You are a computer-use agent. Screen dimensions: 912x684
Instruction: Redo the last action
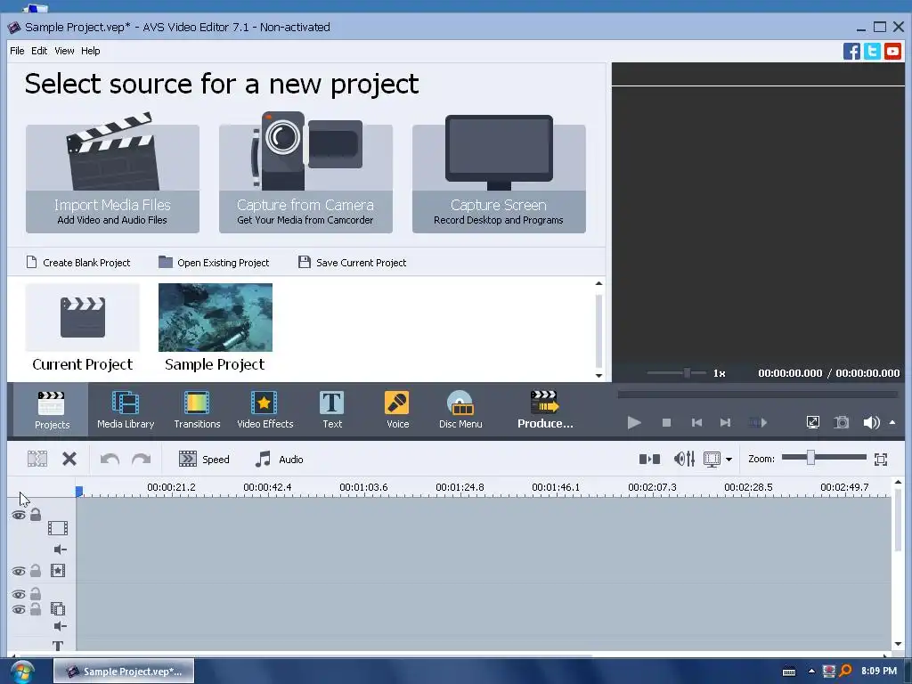click(x=141, y=459)
